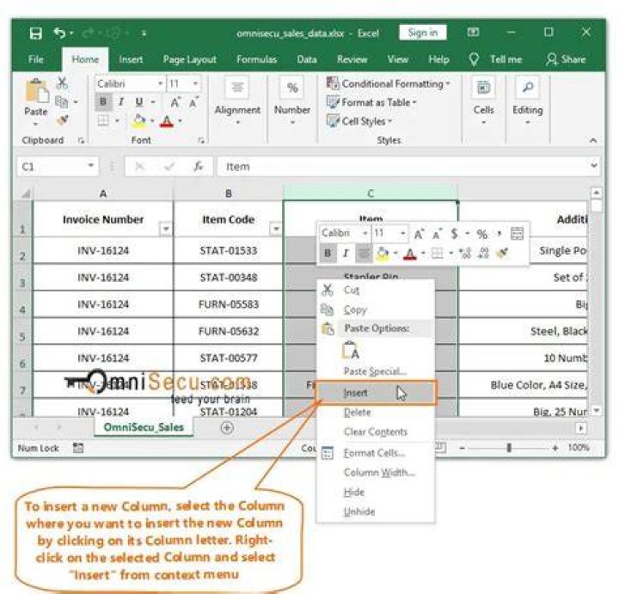Click Increase Font Size in the ribbon
Viewport: 619px width, 594px height.
(x=175, y=102)
